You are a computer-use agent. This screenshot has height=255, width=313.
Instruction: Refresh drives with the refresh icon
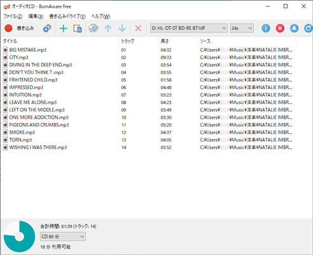(308, 28)
